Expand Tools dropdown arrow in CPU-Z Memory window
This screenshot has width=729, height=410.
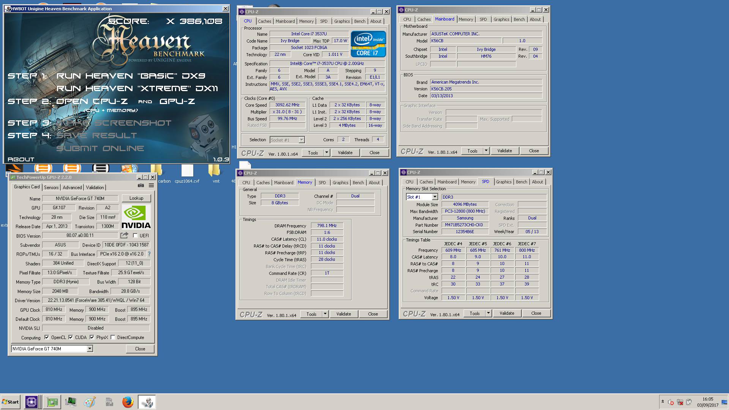(x=325, y=314)
